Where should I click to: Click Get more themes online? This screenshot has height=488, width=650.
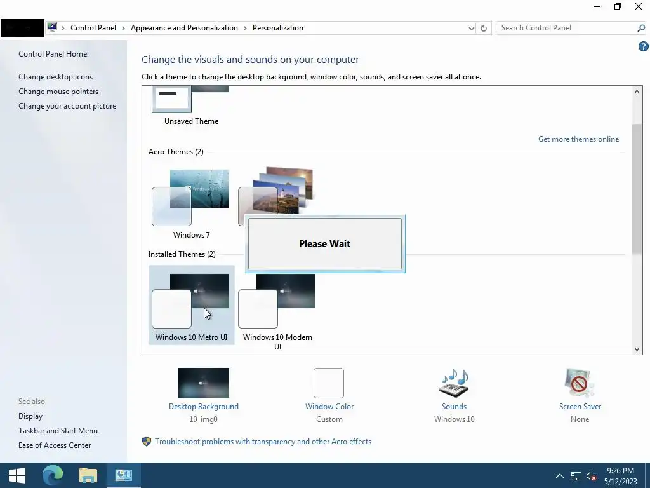pyautogui.click(x=578, y=139)
